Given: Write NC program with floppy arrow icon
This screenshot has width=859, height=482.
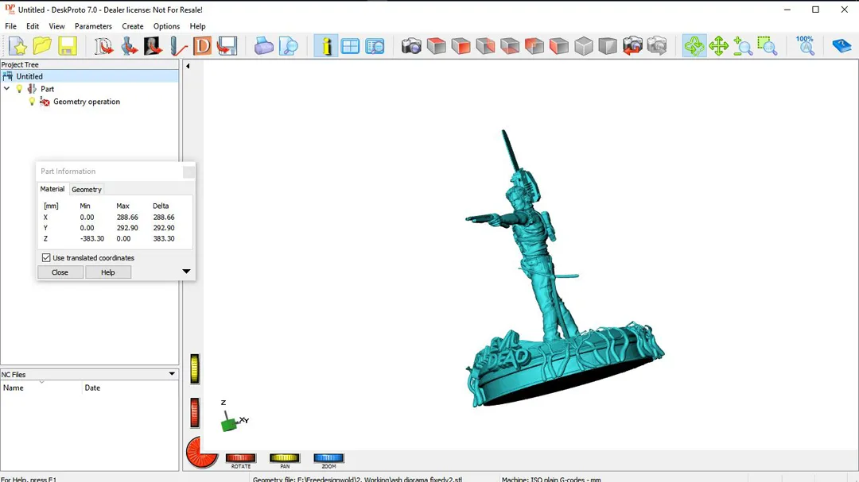Looking at the screenshot, I should pos(227,46).
